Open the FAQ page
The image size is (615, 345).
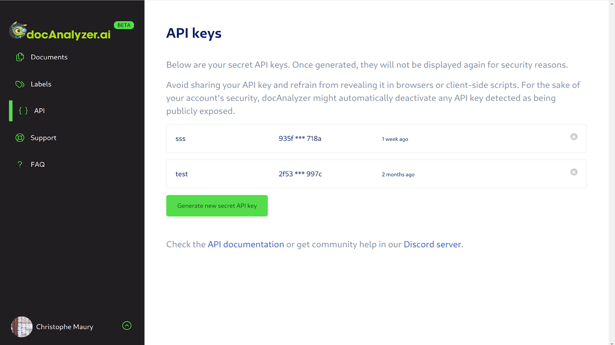38,164
